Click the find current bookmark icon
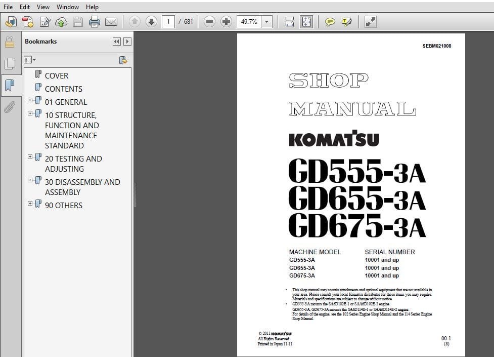The height and width of the screenshot is (357, 494). 123,60
